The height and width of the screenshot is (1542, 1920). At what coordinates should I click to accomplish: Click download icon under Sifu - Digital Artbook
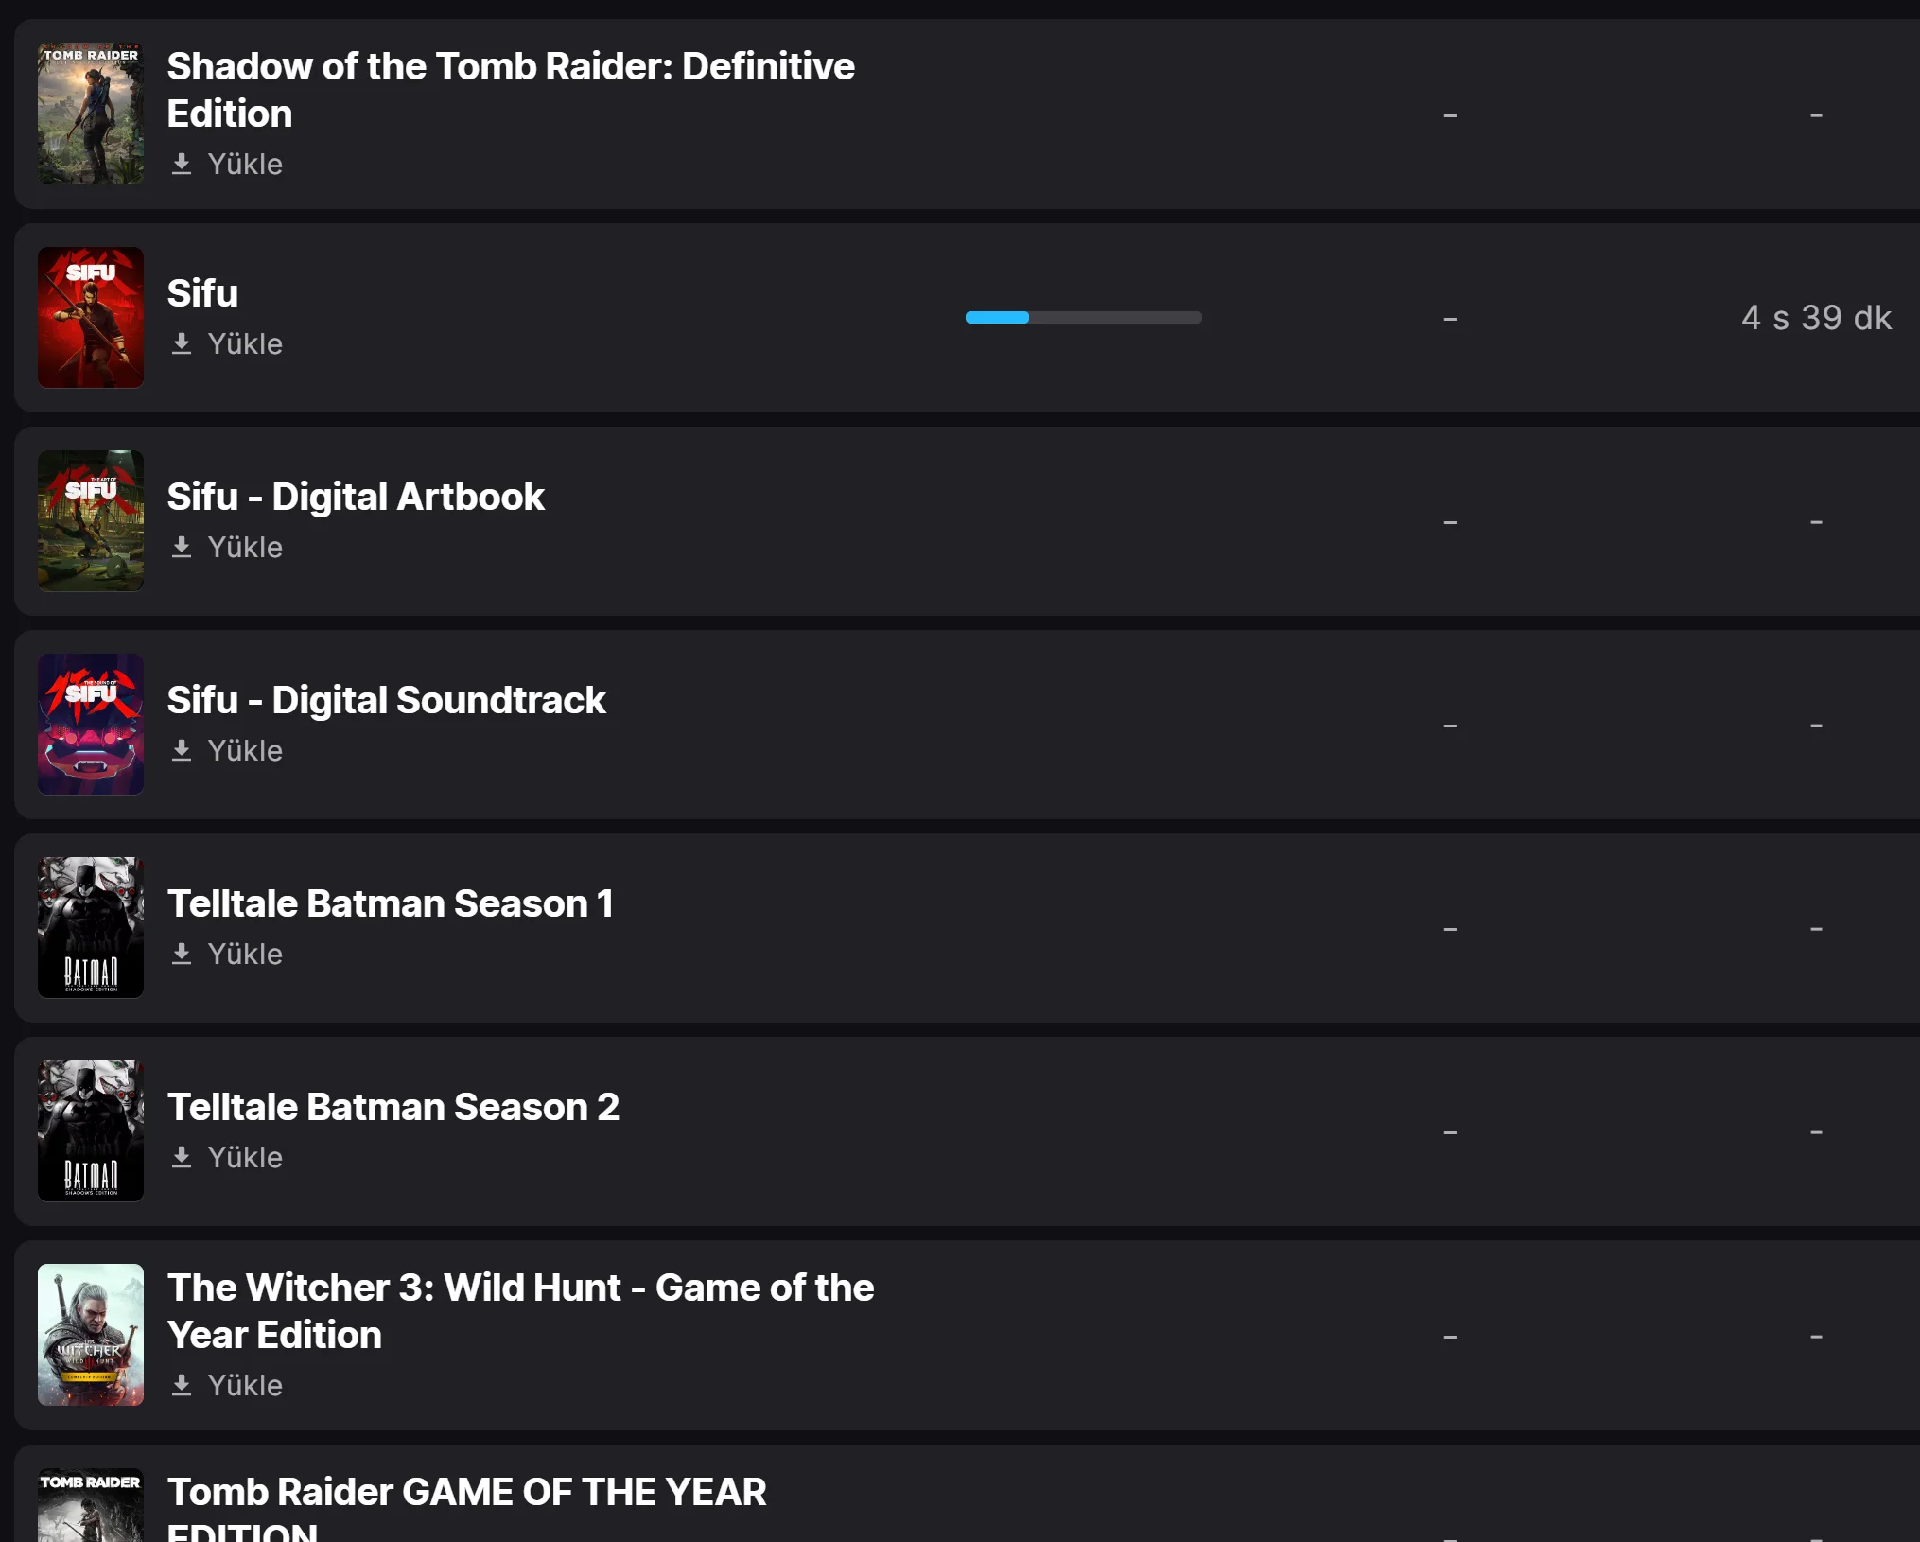(x=182, y=548)
